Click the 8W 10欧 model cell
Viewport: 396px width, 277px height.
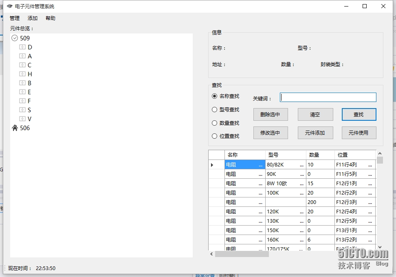286,184
